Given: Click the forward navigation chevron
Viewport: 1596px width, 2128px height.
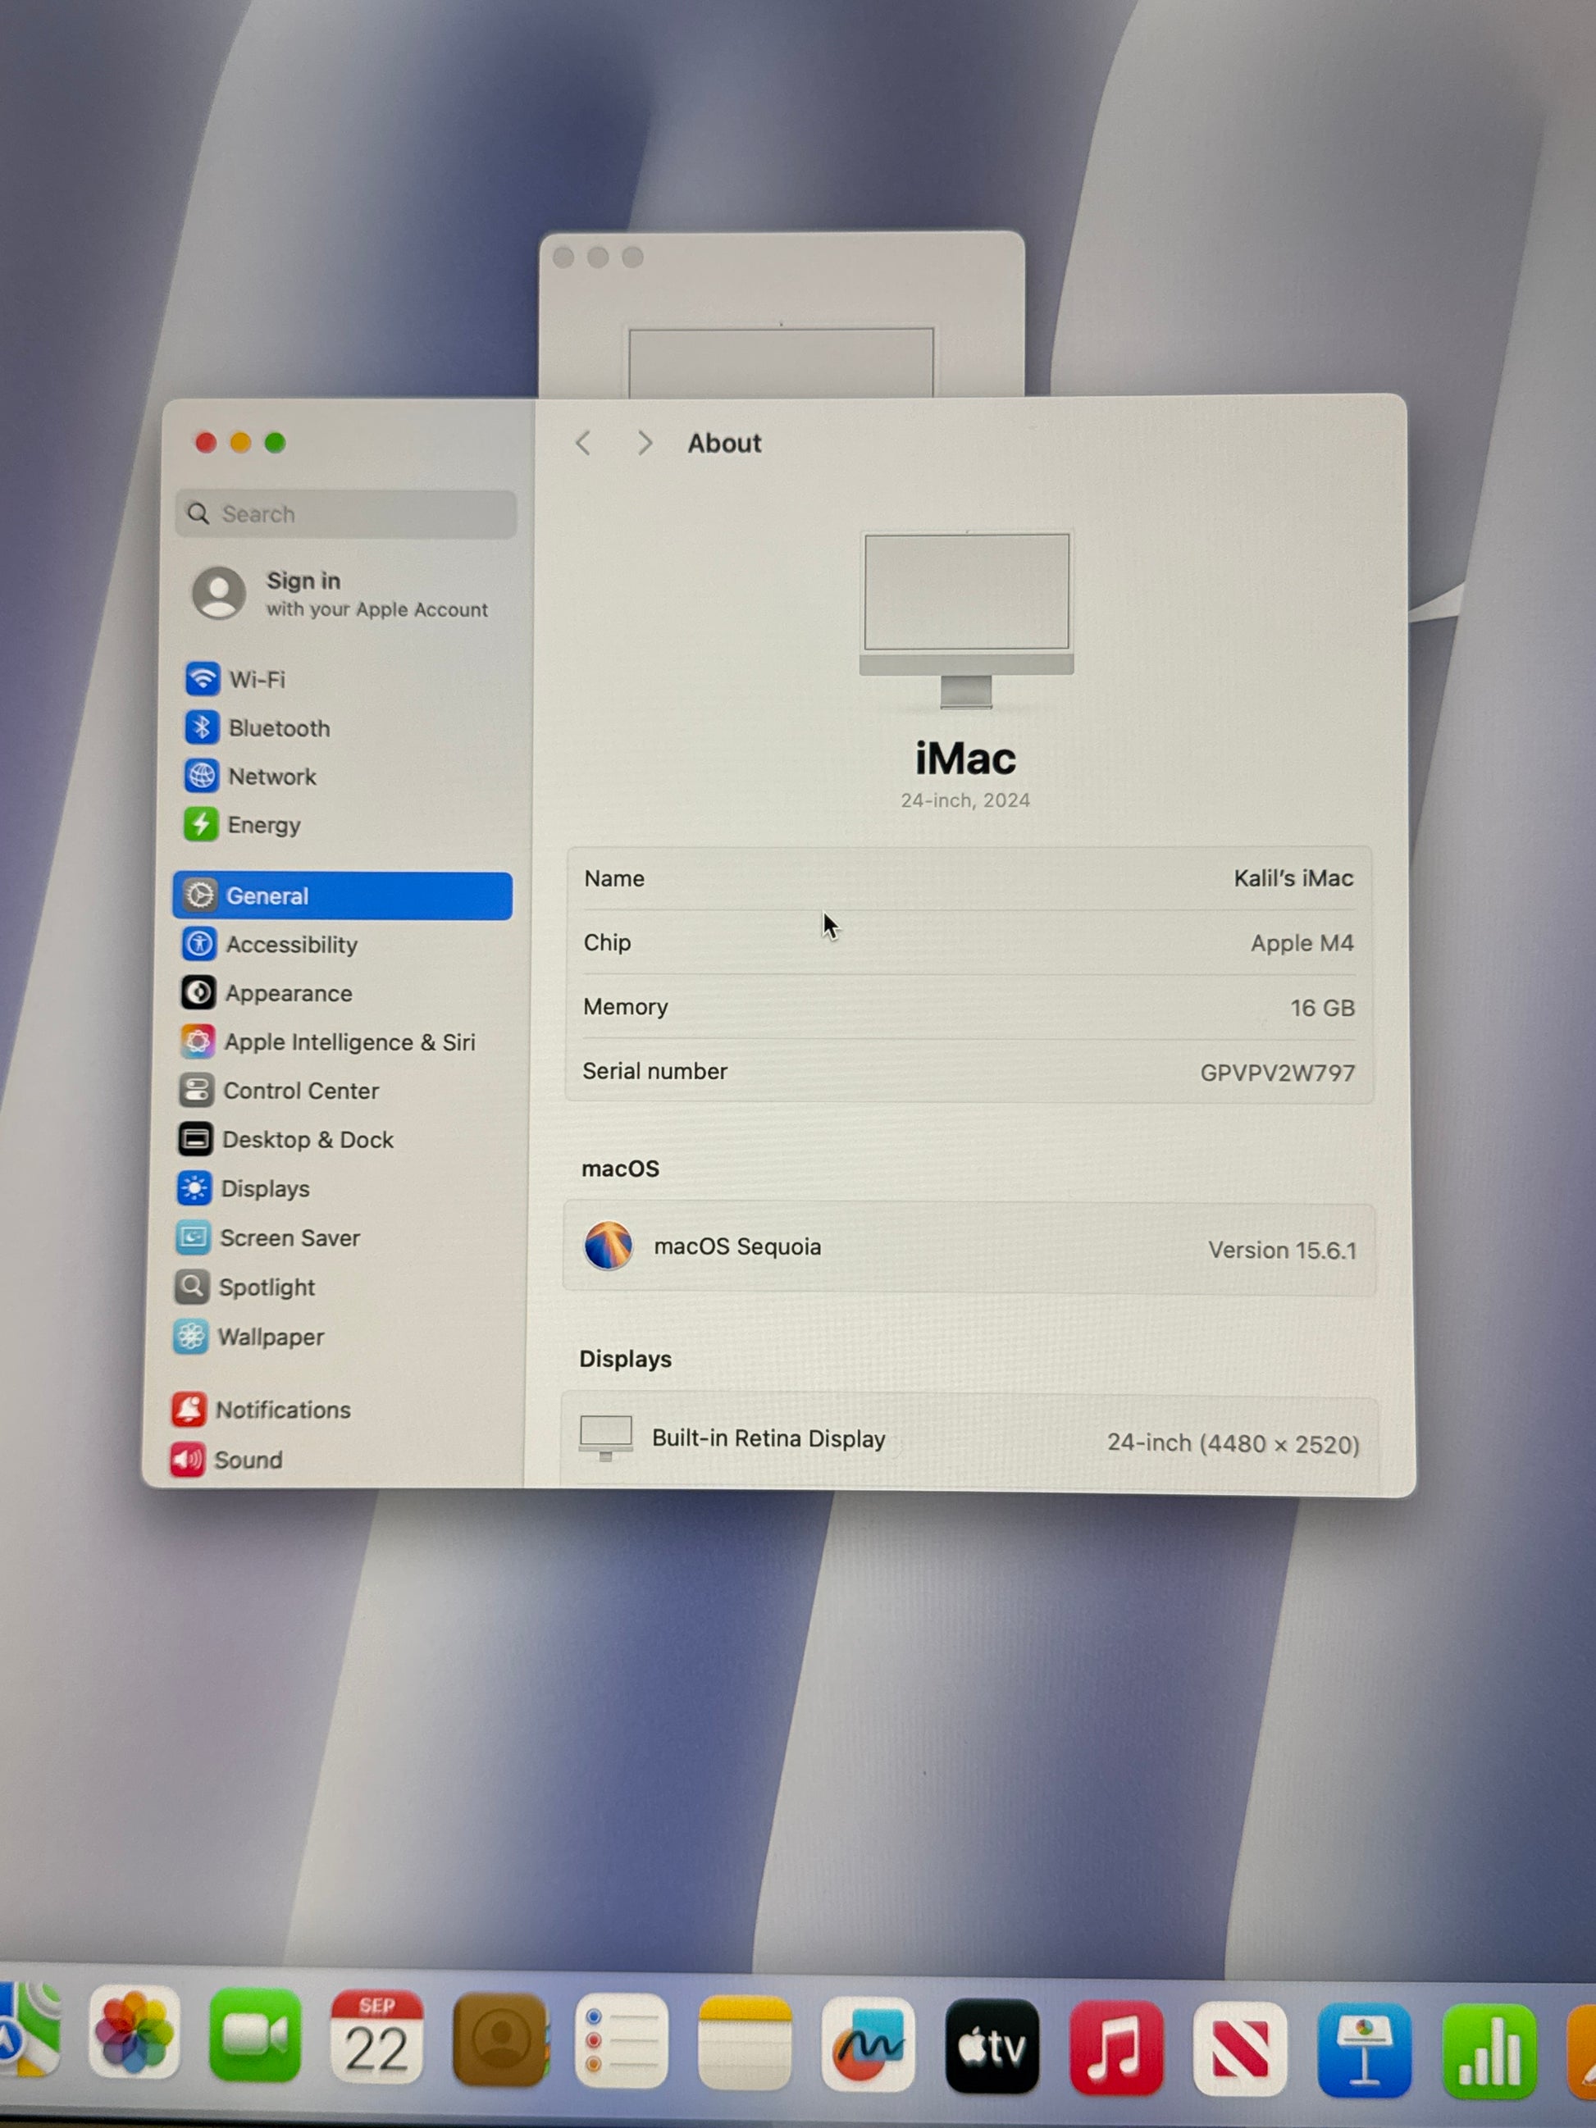Looking at the screenshot, I should [x=645, y=444].
